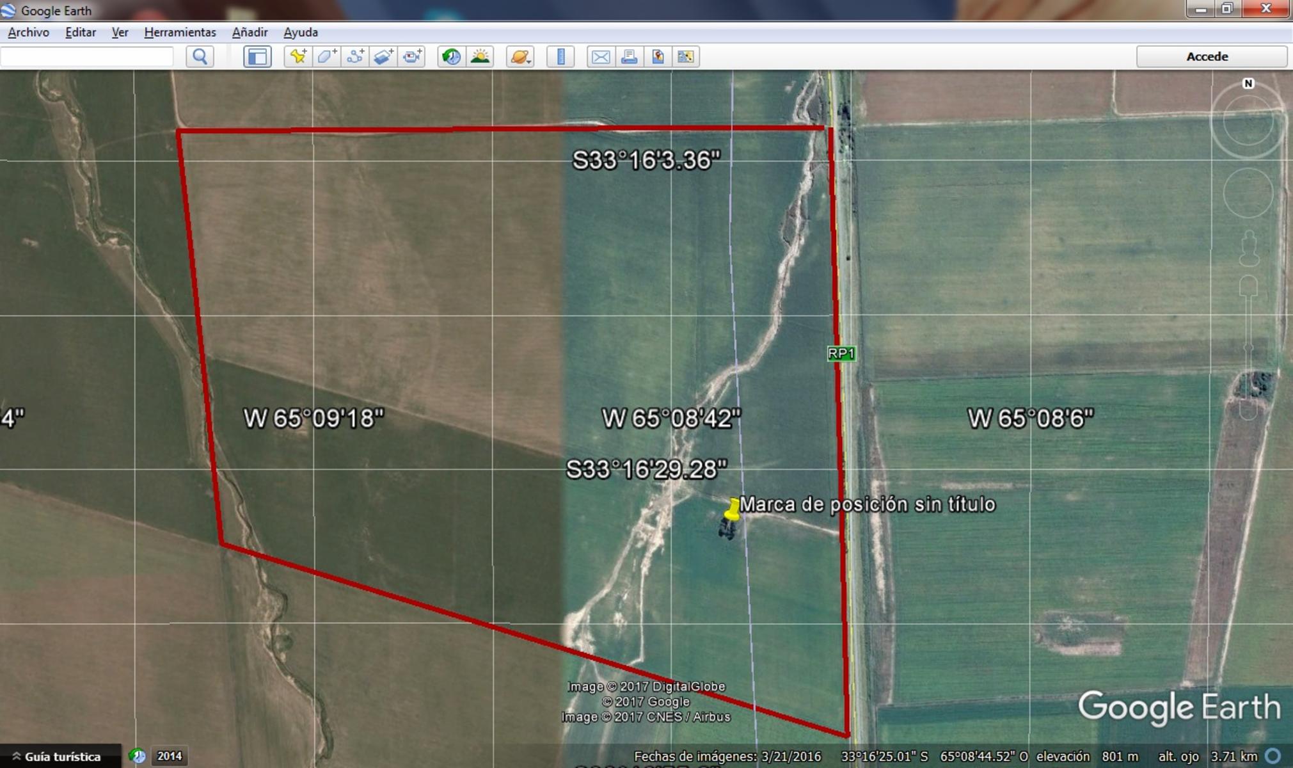1293x768 pixels.
Task: Toggle sunlight across the landscape
Action: click(480, 56)
